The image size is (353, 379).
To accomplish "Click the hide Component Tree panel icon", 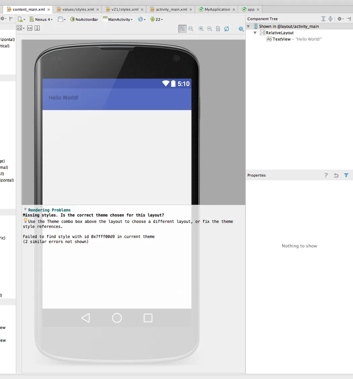I will [x=349, y=19].
